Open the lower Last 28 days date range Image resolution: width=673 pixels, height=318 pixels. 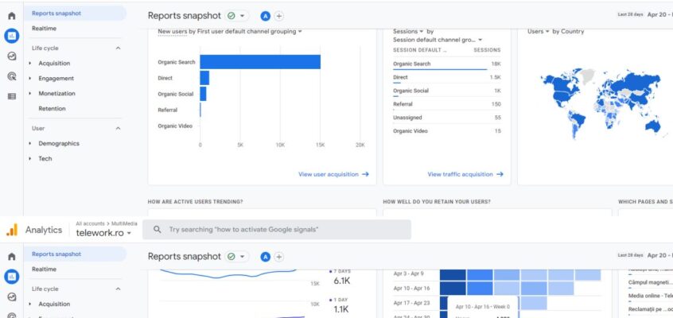pos(645,255)
